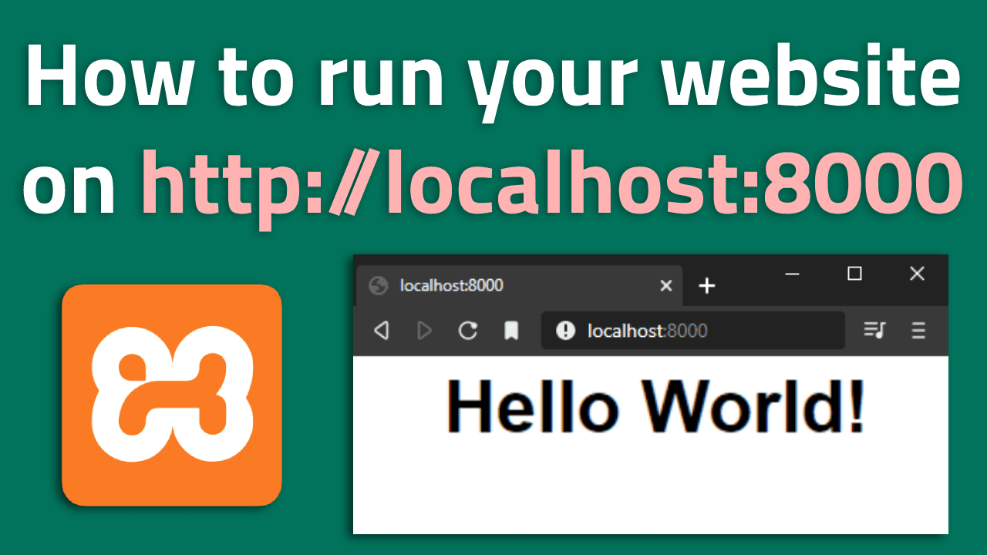Open the site info warning icon
This screenshot has width=987, height=555.
pos(565,331)
